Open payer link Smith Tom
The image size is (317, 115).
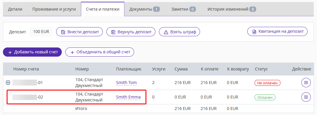click(126, 83)
